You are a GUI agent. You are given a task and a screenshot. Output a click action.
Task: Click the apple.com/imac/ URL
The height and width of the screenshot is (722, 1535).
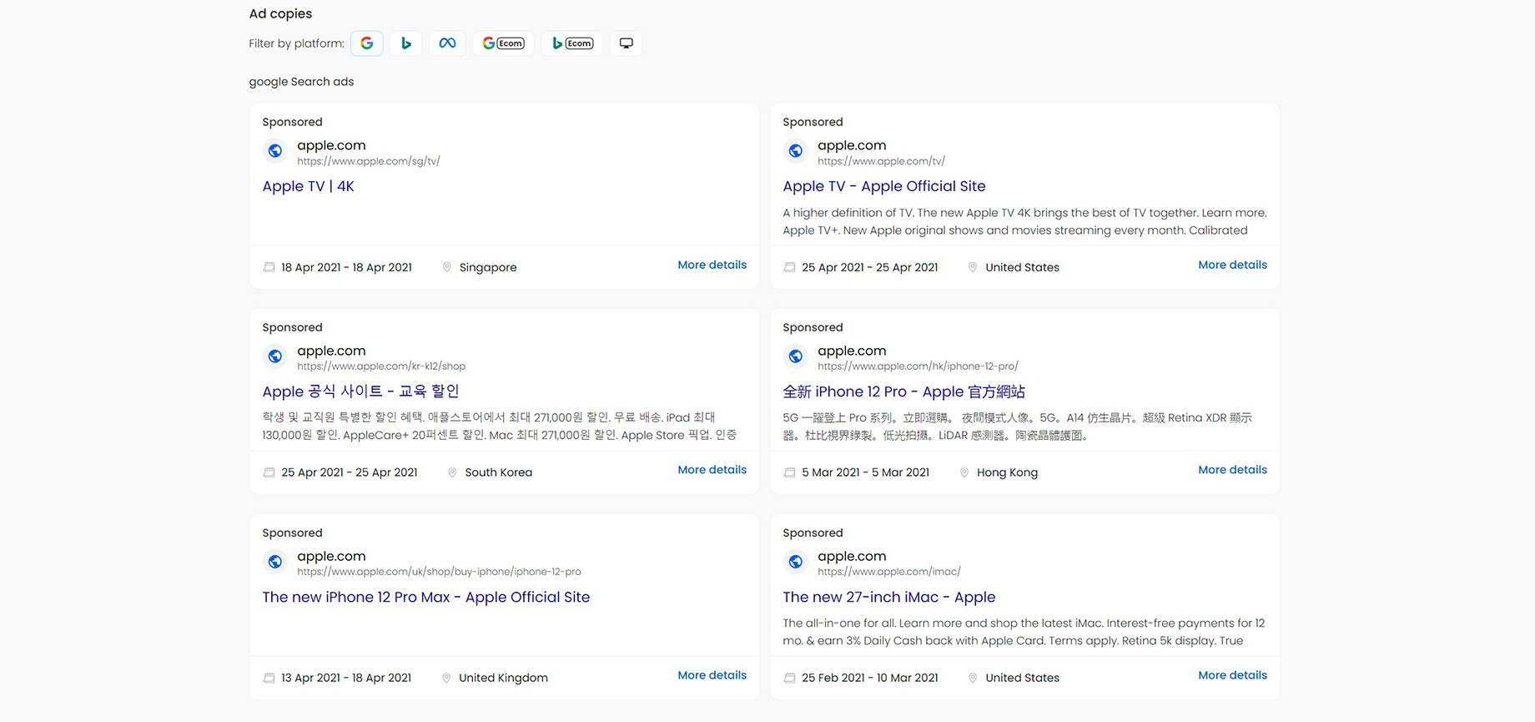[889, 572]
